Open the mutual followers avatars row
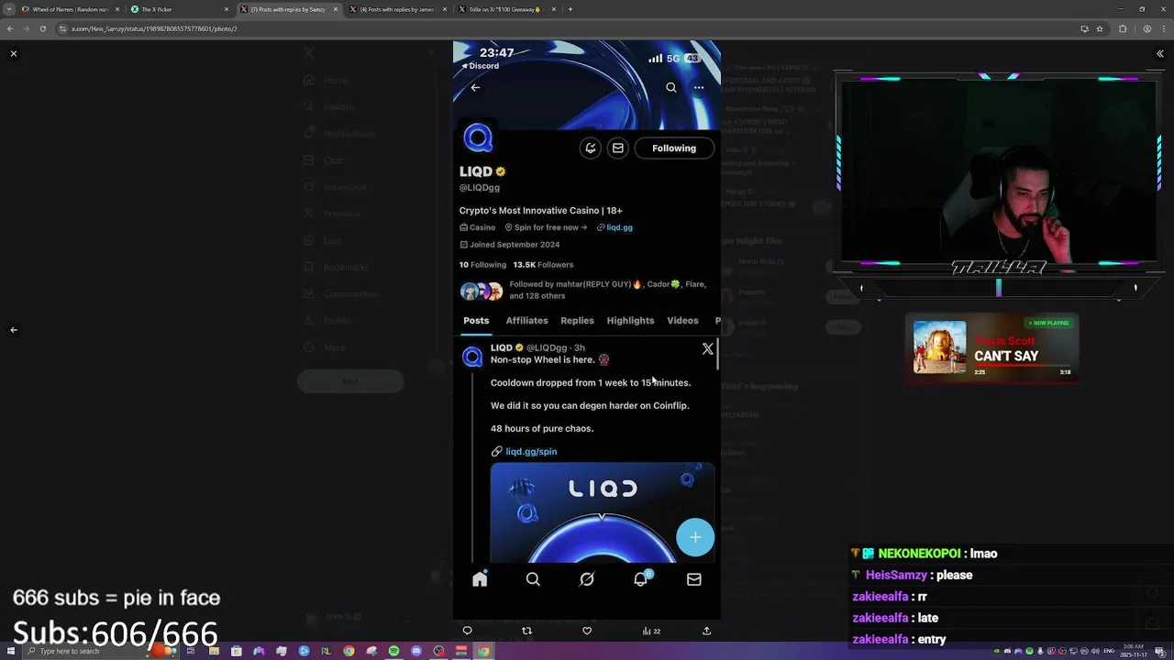 click(482, 291)
